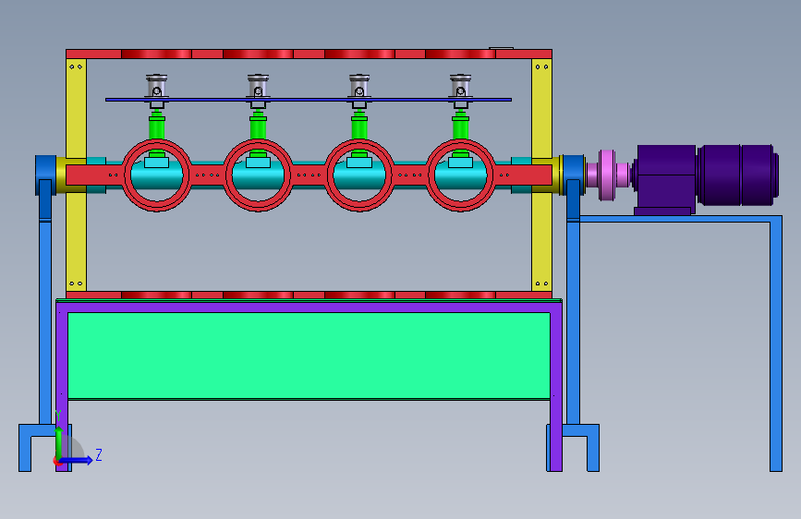Select the leftmost gray piston head

point(157,85)
